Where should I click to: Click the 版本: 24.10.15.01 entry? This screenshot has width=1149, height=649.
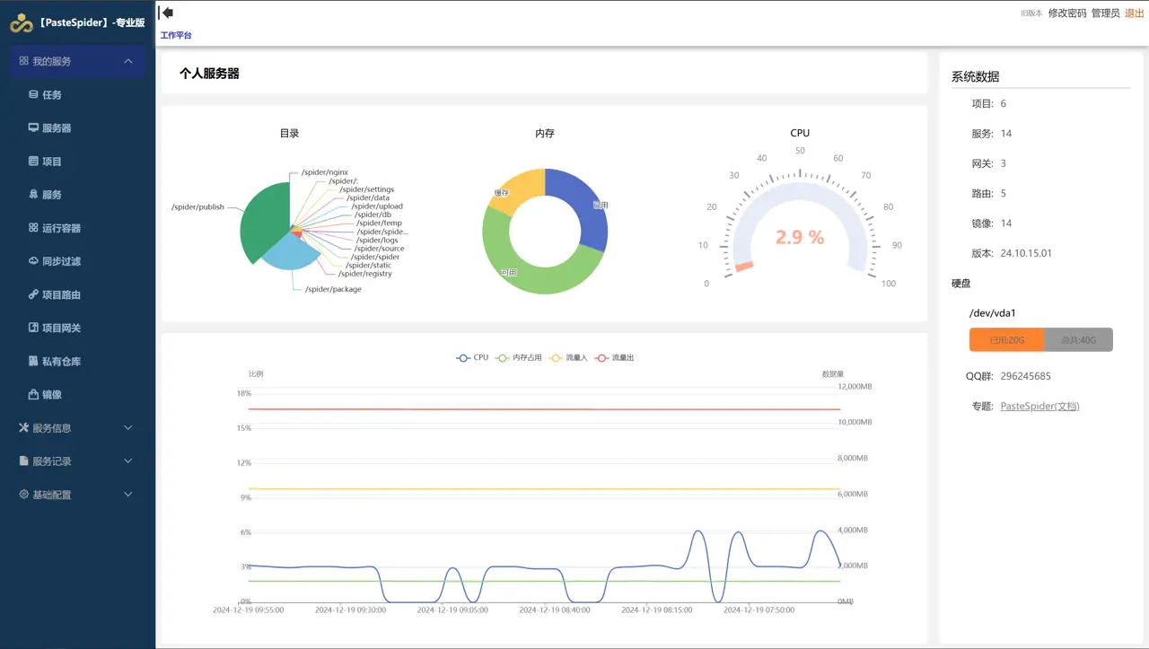[1012, 253]
